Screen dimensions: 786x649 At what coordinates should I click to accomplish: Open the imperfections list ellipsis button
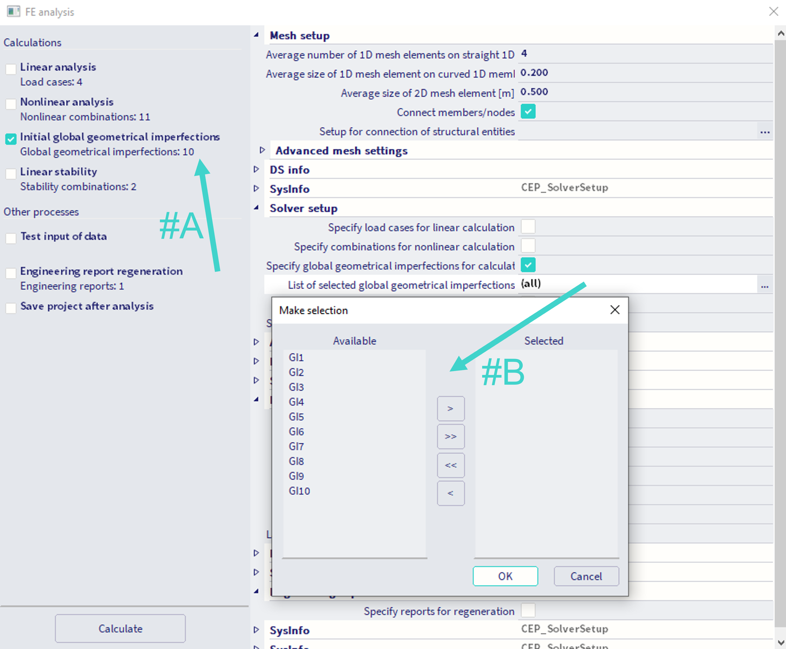tap(764, 286)
